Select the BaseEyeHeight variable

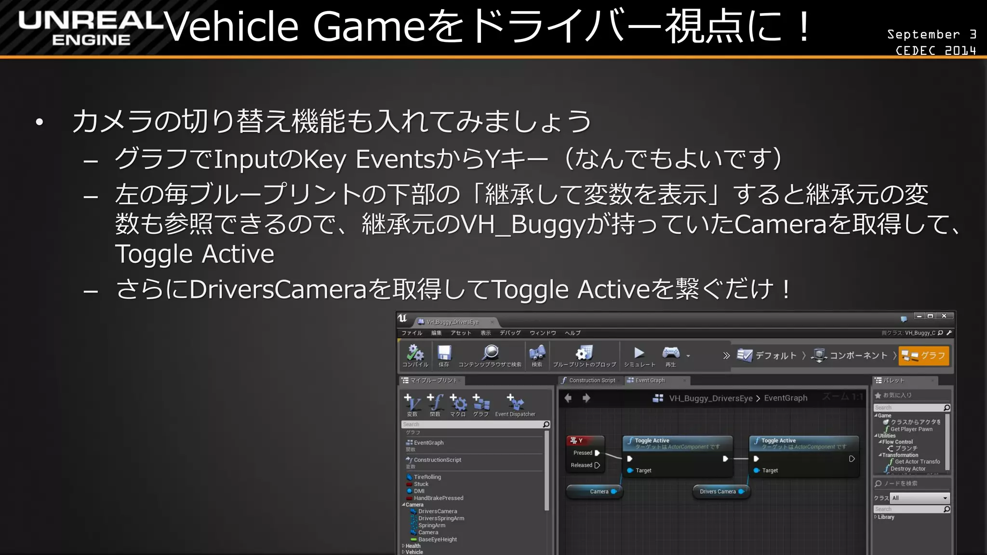pos(437,540)
